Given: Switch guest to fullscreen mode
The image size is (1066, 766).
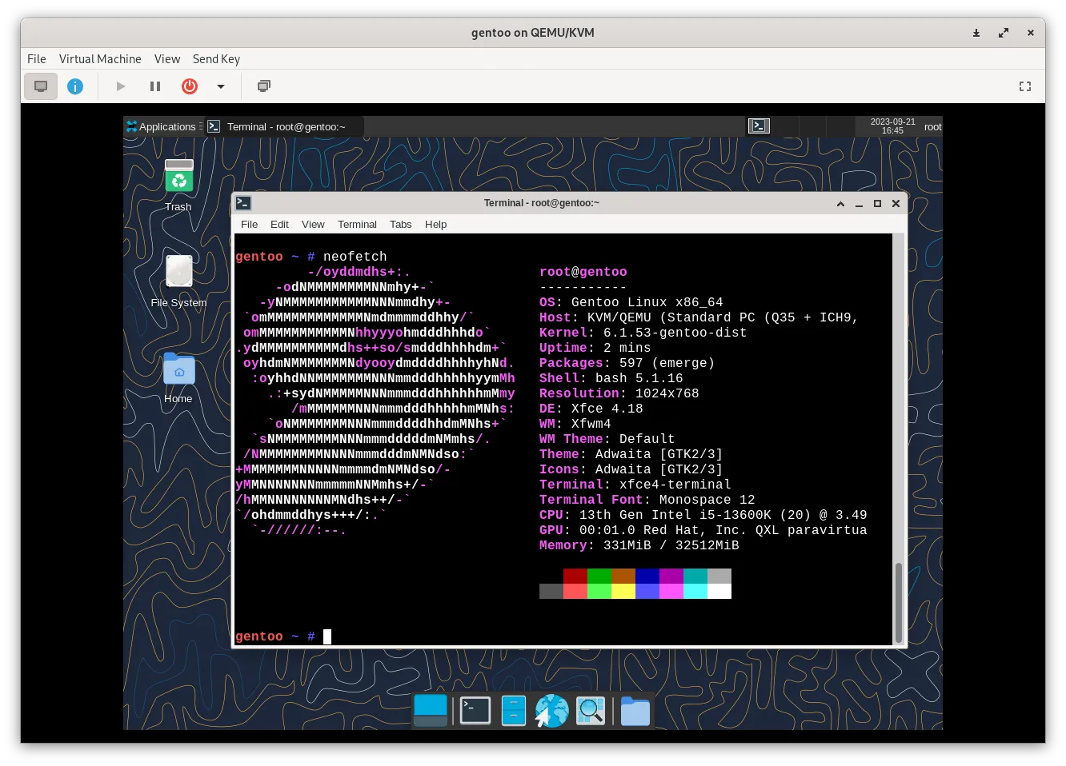Looking at the screenshot, I should click(1025, 86).
